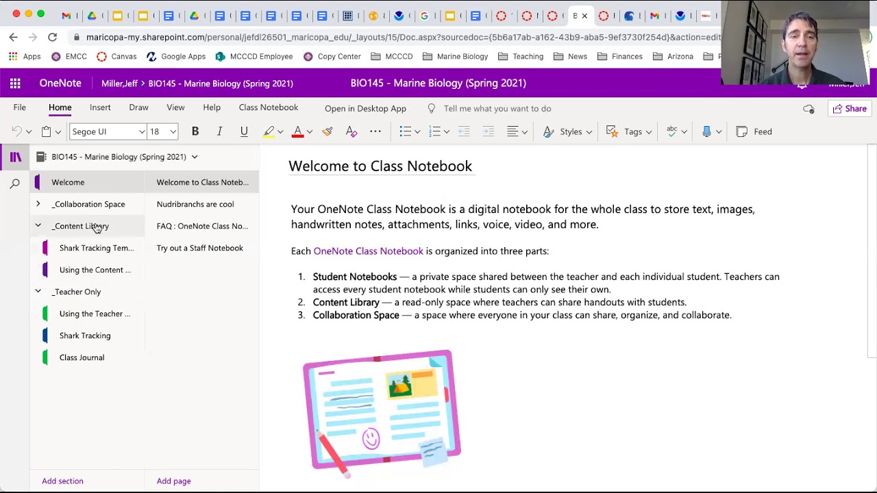Underline the selected text
877x493 pixels.
pos(244,131)
